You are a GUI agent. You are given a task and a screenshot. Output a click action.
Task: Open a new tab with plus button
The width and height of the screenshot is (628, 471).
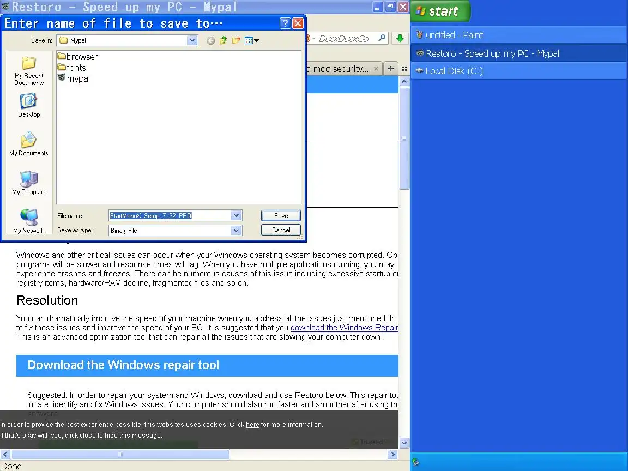[x=390, y=69]
